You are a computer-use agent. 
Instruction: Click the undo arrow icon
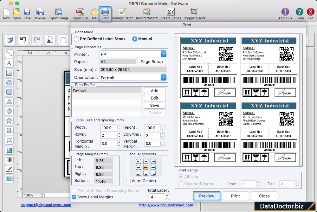[23, 40]
